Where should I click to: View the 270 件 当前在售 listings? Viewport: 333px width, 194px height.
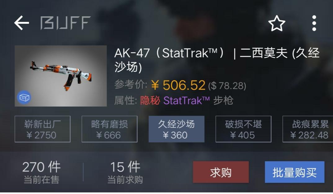click(x=42, y=172)
